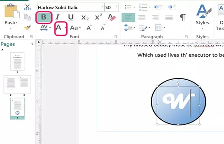Screen dimensions: 224x144
Task: Open the Align Text dropdown arrow
Action: [149, 28]
